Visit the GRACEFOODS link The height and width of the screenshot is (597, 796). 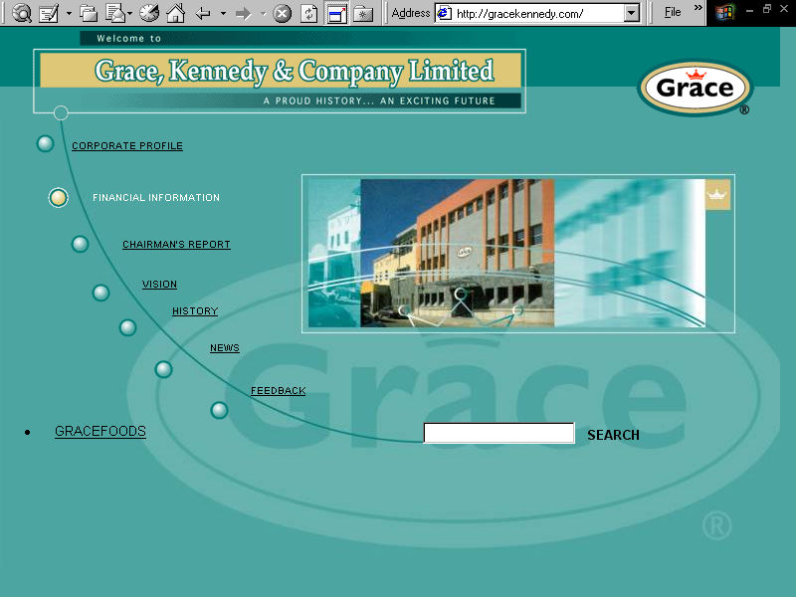(99, 431)
